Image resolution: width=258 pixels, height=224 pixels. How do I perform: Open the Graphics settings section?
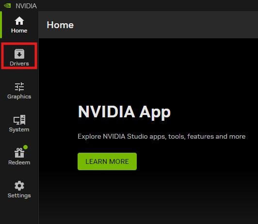pyautogui.click(x=19, y=91)
